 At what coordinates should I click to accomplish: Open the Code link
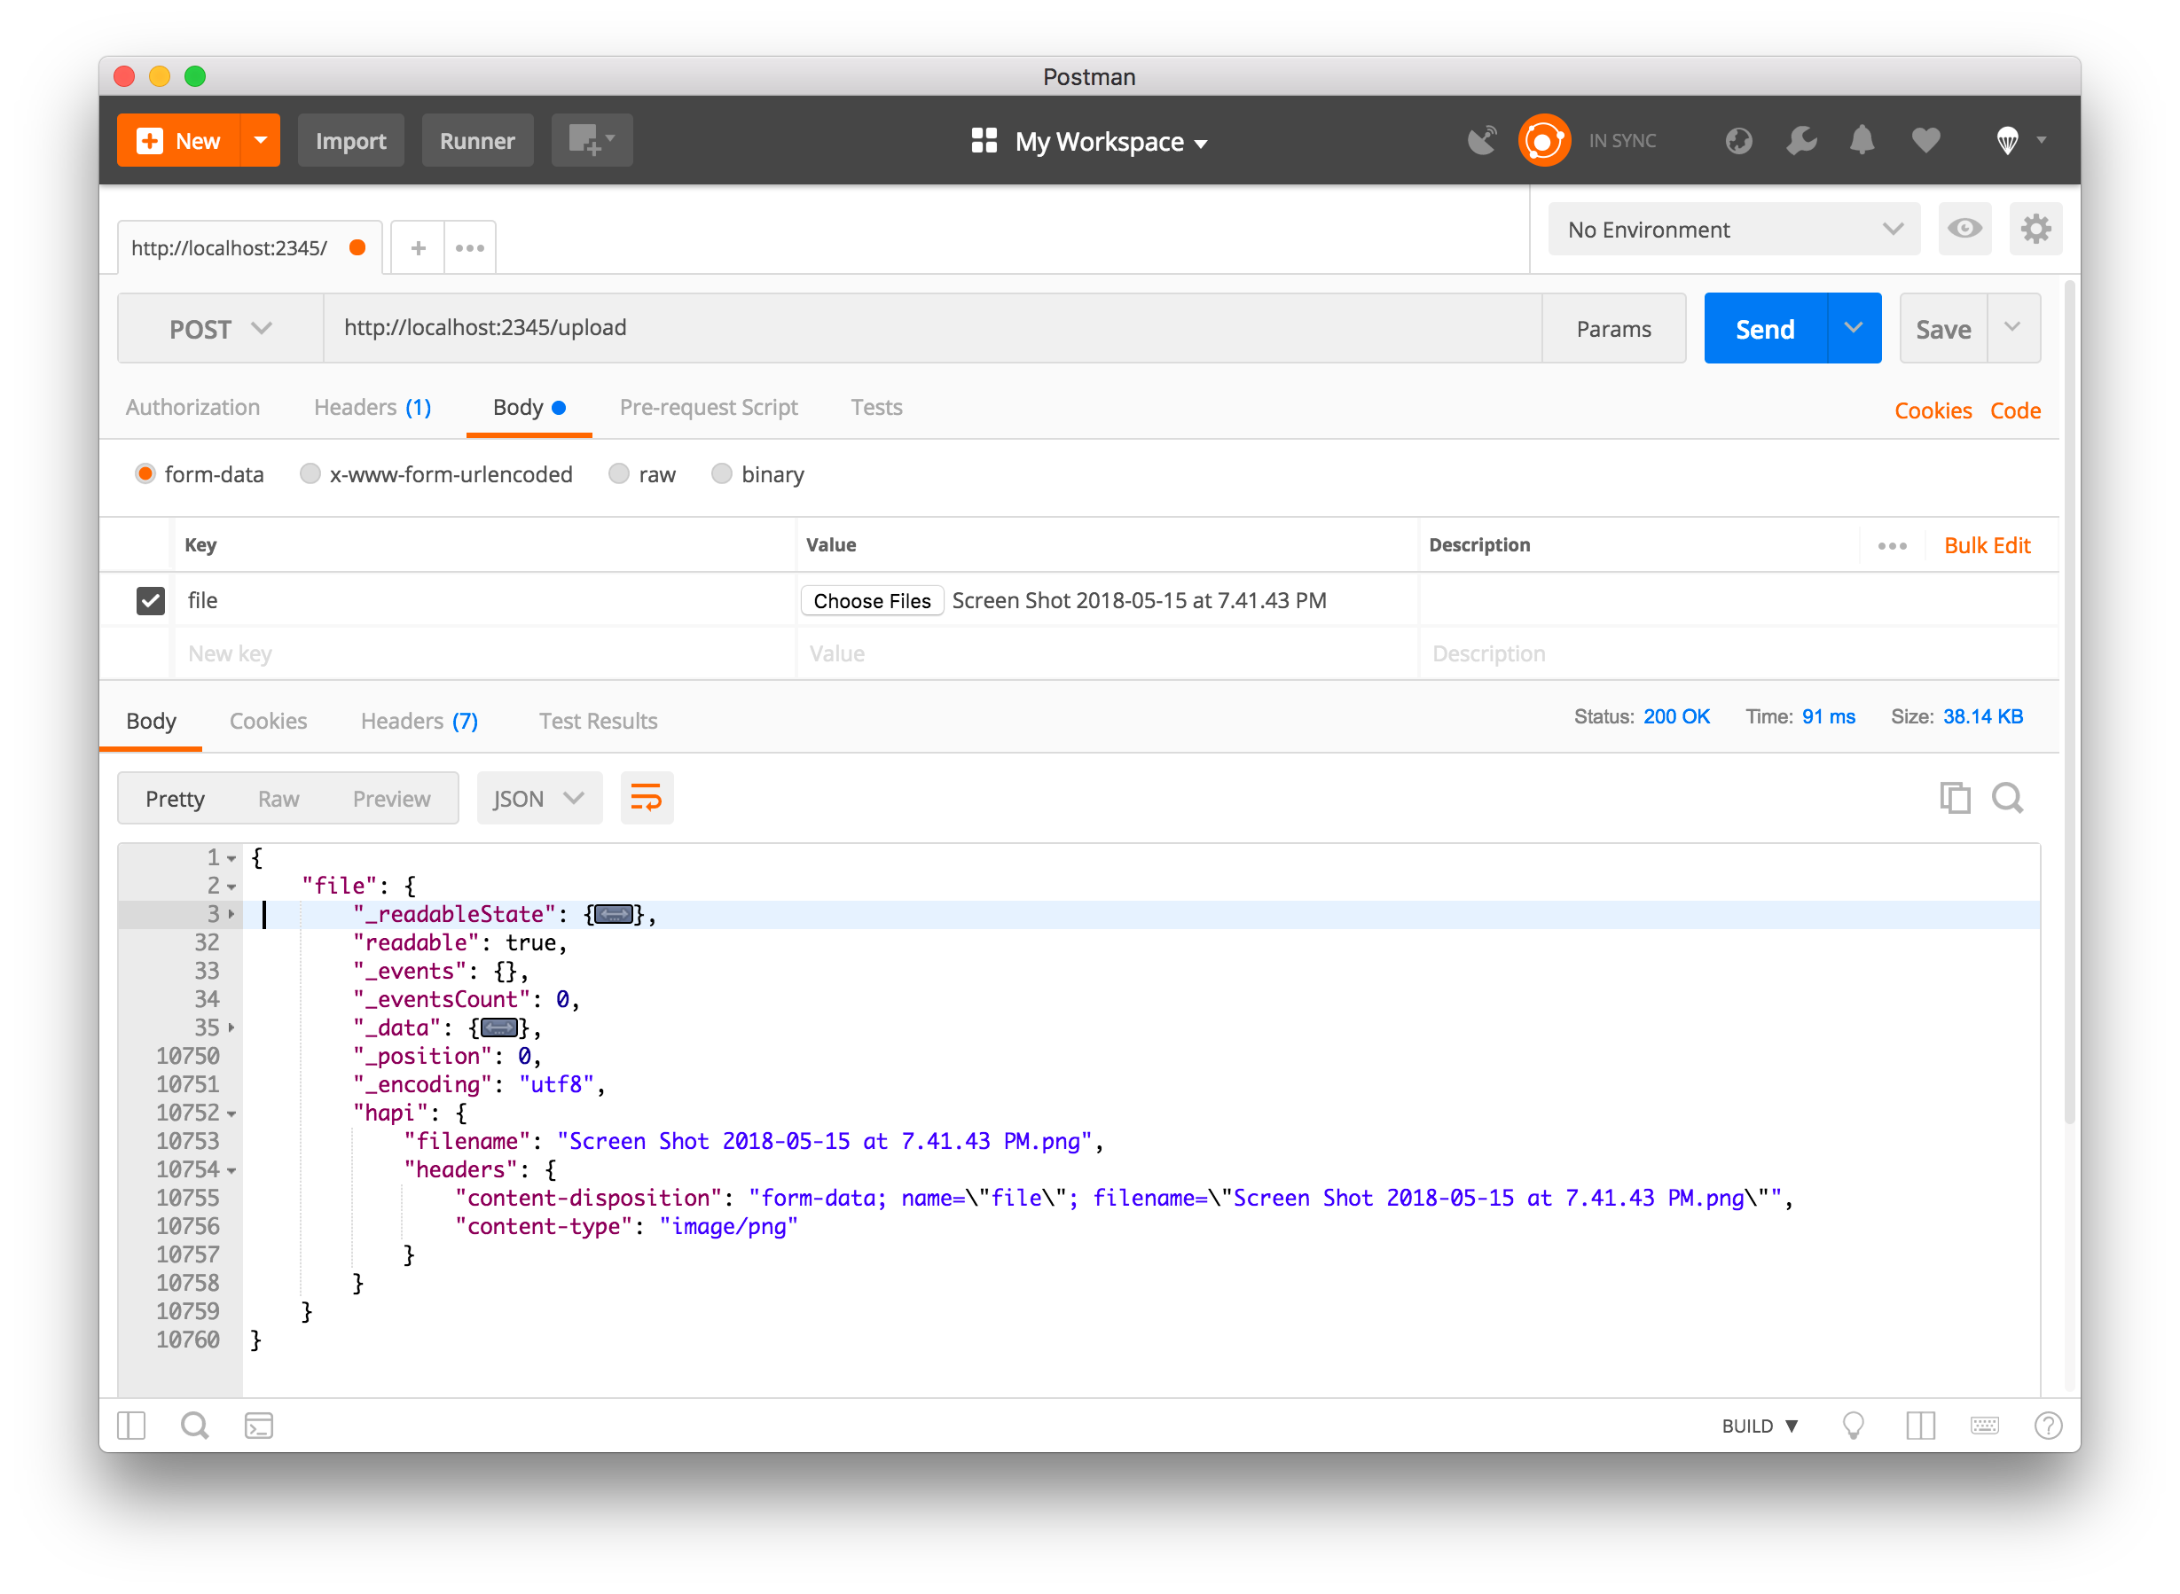2015,411
